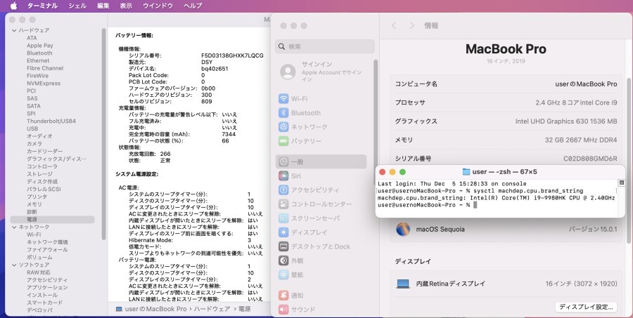633x318 pixels.
Task: Select Fibre Channel in hardware tree
Action: (45, 68)
